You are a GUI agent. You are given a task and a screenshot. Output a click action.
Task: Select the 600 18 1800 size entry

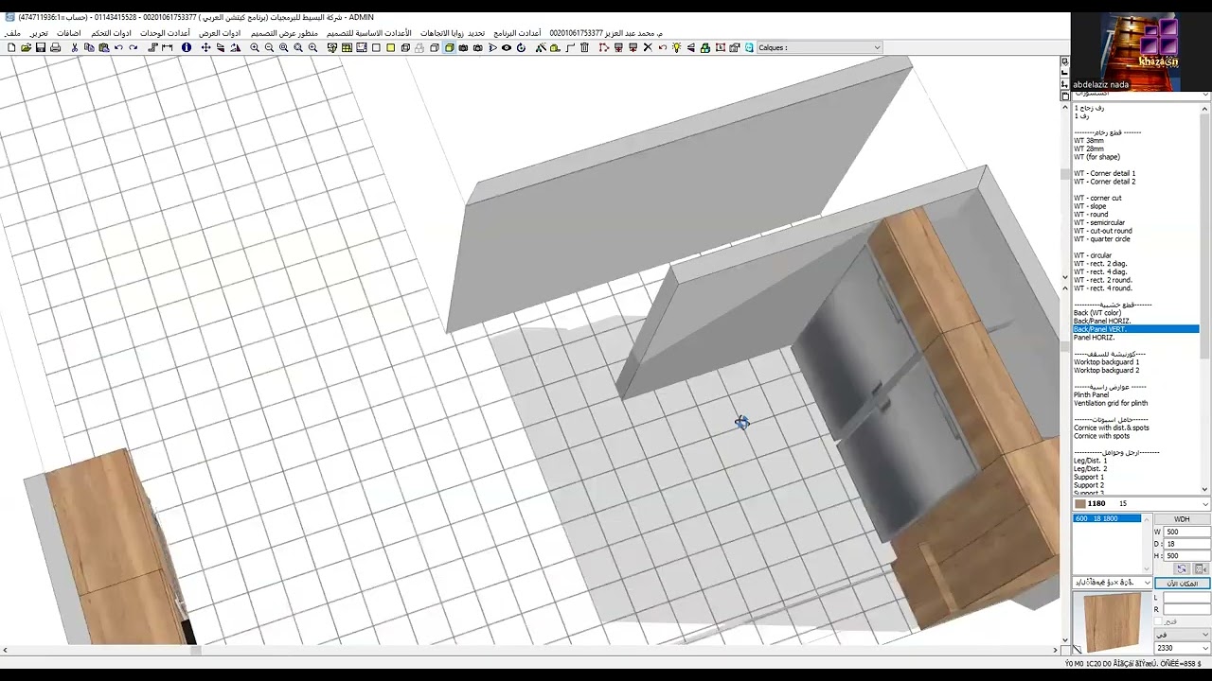pos(1107,518)
